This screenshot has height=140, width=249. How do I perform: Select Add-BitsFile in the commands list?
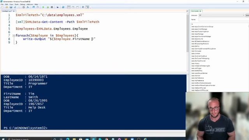coord(195,46)
